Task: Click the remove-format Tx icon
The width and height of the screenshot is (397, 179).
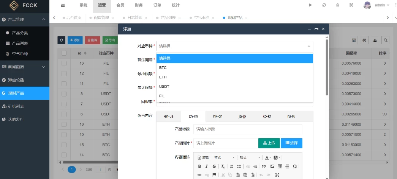Action: click(223, 167)
